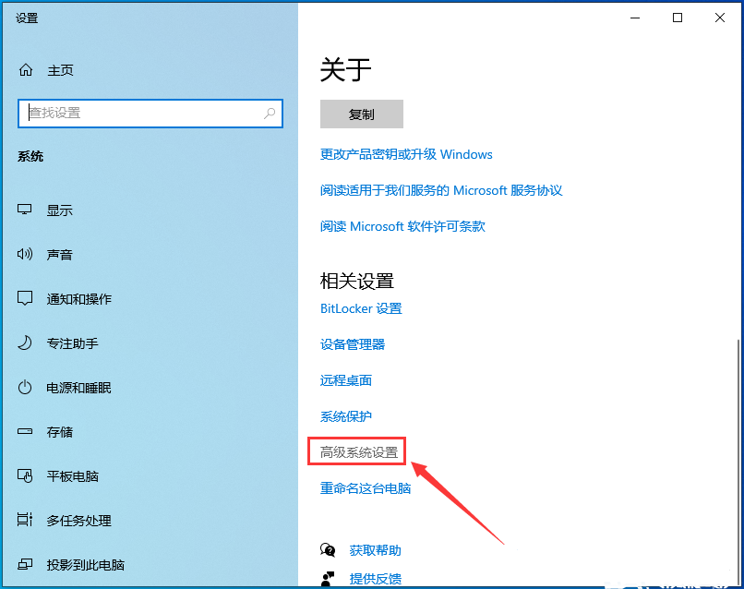Open 阅读 Microsoft 软件许可条款 link
Screen dimensions: 744x589
coord(402,226)
